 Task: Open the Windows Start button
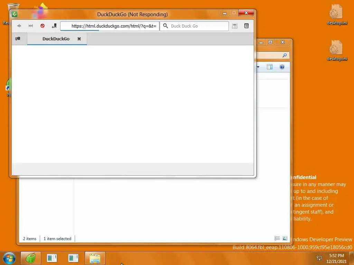[9, 258]
